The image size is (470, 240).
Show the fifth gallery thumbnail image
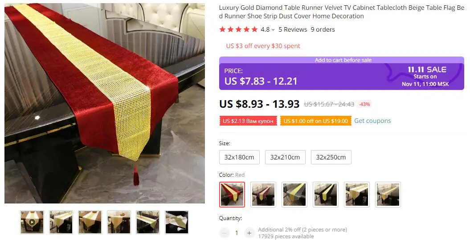point(148,222)
